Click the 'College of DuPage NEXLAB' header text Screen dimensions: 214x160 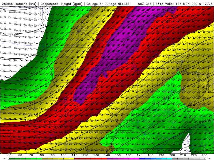(x=108, y=4)
